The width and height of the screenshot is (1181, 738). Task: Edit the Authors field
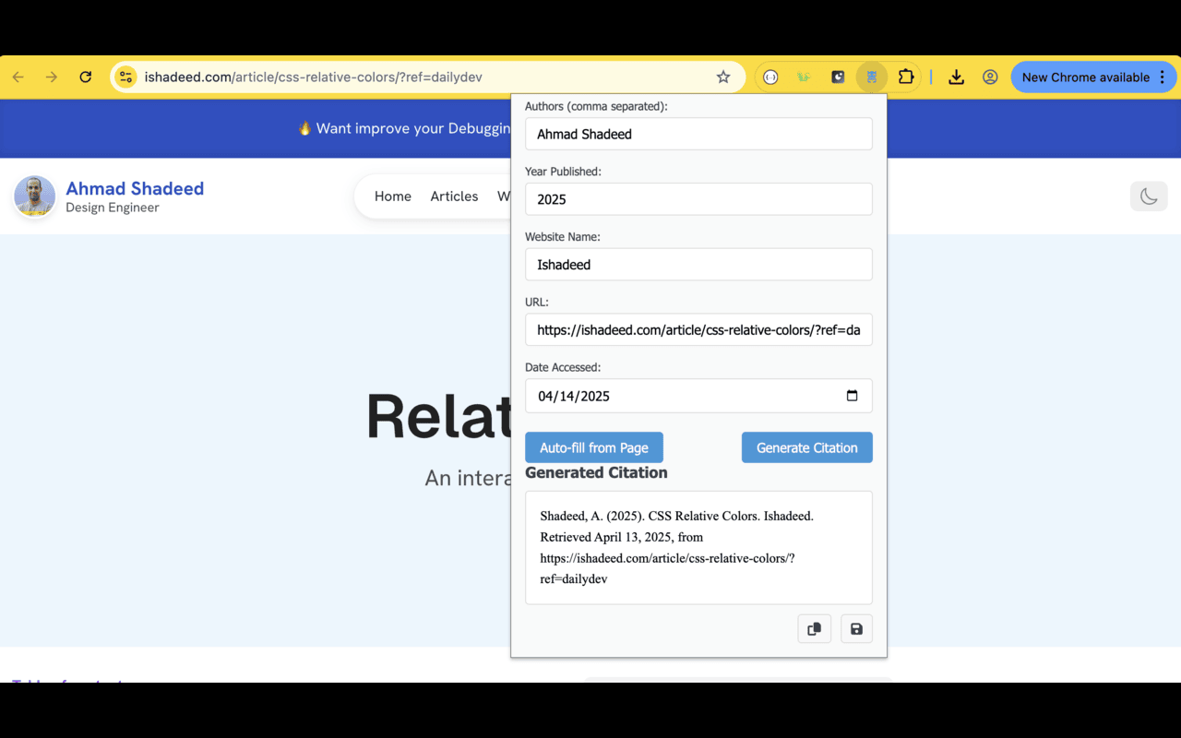click(x=698, y=134)
